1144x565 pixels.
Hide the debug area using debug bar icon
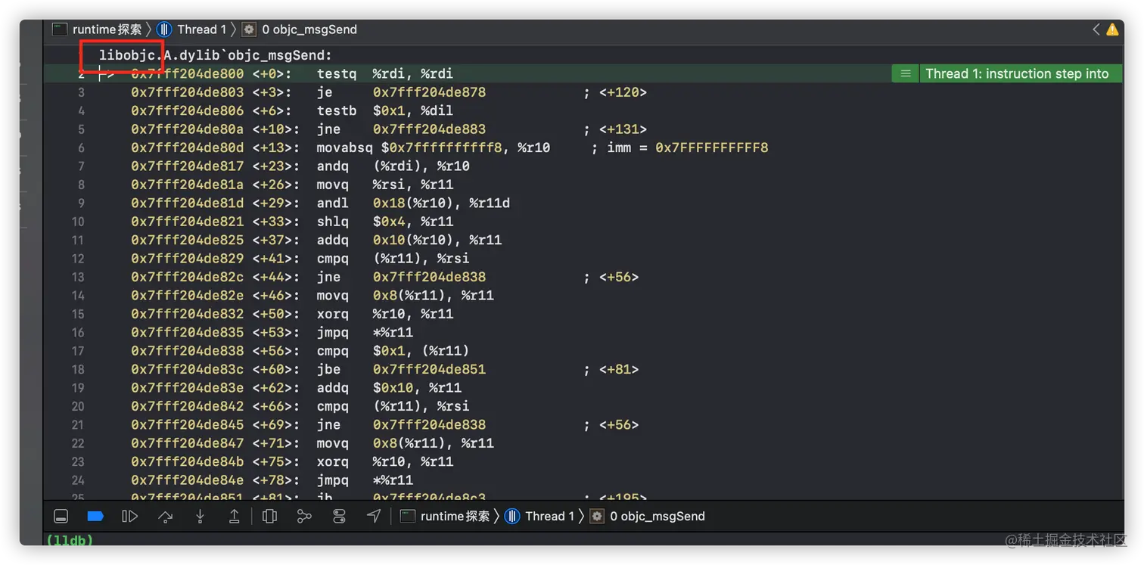[x=61, y=517]
